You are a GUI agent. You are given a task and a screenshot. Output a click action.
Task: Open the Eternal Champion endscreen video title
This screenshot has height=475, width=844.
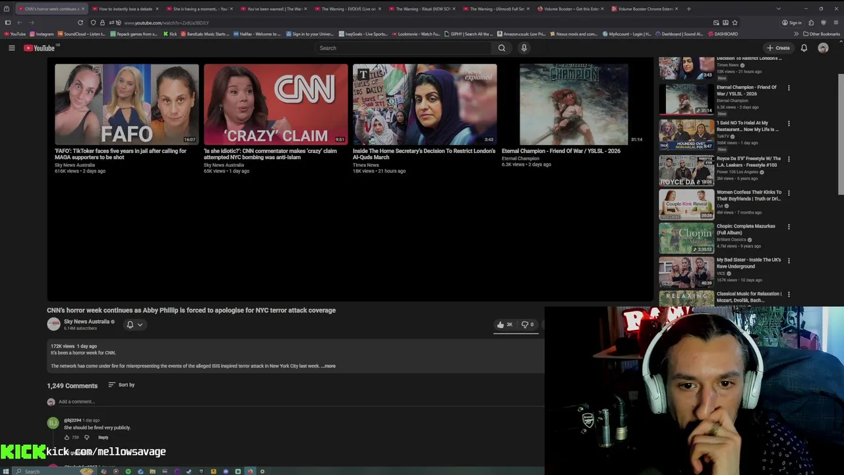[x=561, y=151]
